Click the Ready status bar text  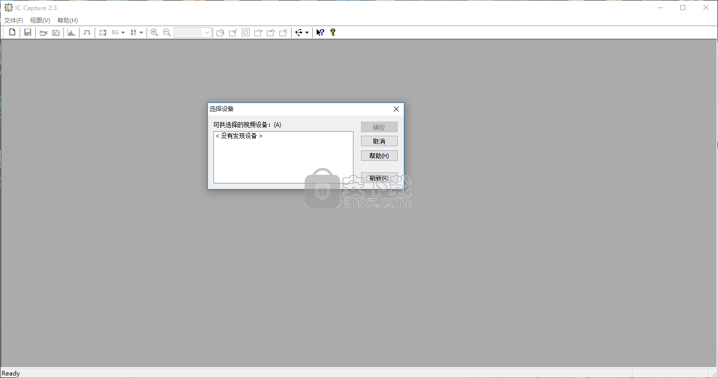[x=11, y=373]
